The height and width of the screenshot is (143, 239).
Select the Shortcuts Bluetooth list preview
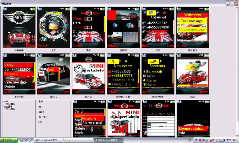pos(158,74)
